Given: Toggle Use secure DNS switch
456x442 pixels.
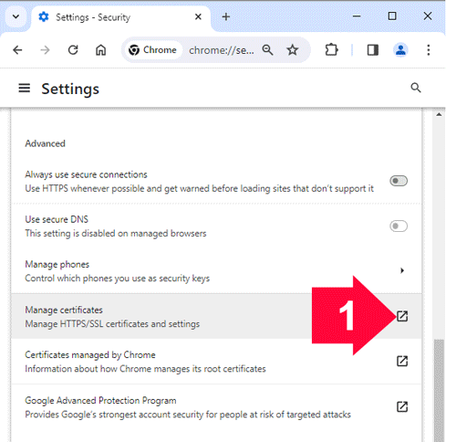Looking at the screenshot, I should [x=399, y=226].
